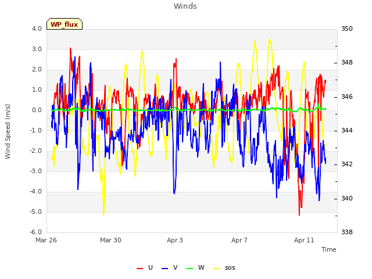Click the '2.0' left axis value
This screenshot has width=372, height=279.
37,70
